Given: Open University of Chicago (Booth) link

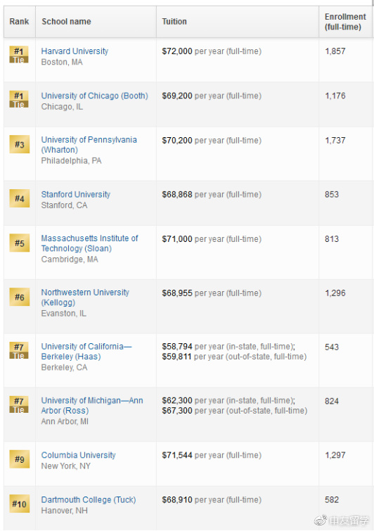Looking at the screenshot, I should coord(95,96).
